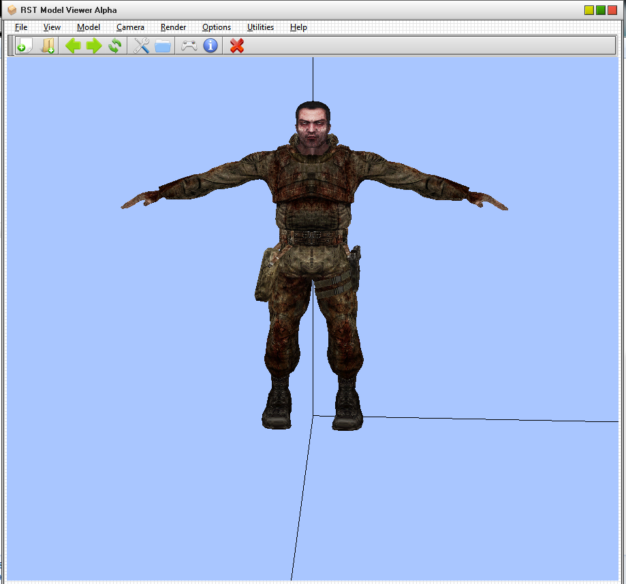Click the red close window button
626x584 pixels.
[x=612, y=10]
